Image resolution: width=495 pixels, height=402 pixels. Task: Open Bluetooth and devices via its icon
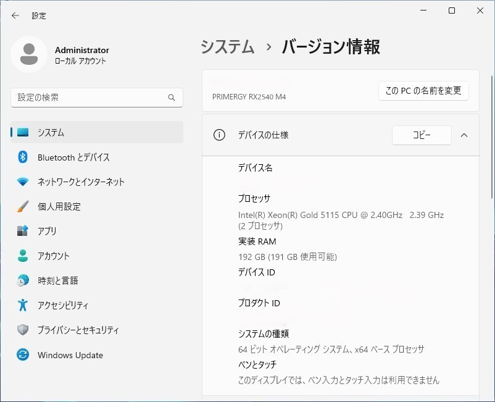tap(23, 157)
